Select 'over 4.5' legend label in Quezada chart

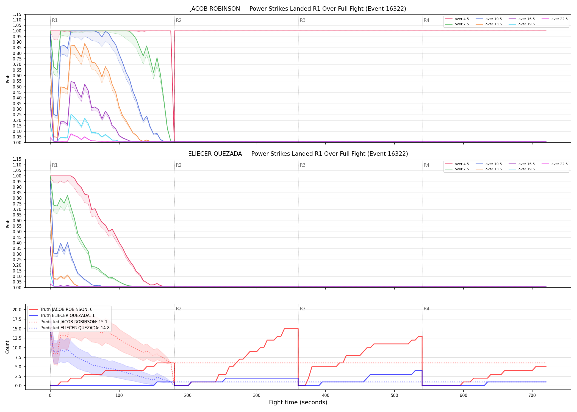[462, 164]
